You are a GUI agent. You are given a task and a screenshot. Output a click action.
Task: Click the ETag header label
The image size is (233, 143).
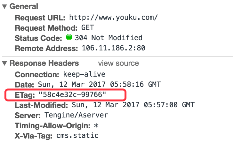coord(25,95)
